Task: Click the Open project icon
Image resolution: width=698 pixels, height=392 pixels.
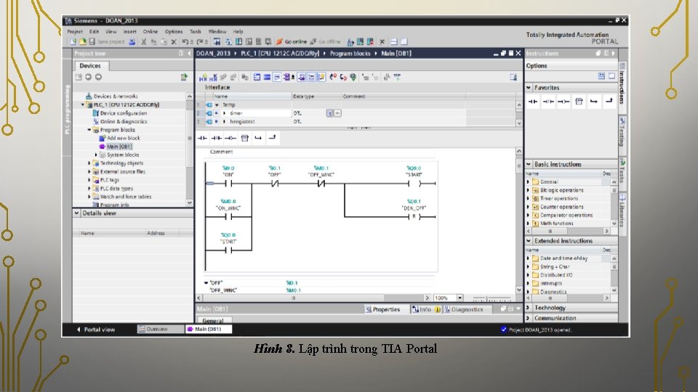Action: 83,42
